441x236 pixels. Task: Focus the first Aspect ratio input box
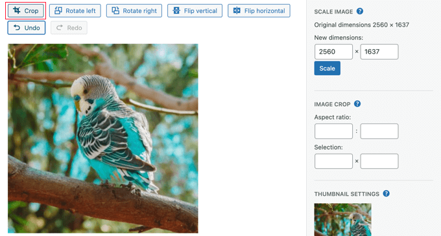pos(333,131)
